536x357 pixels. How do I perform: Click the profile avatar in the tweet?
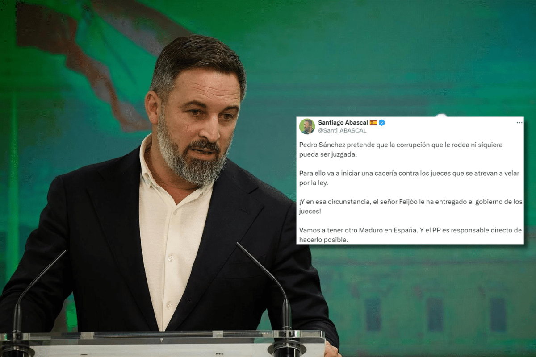pos(307,126)
